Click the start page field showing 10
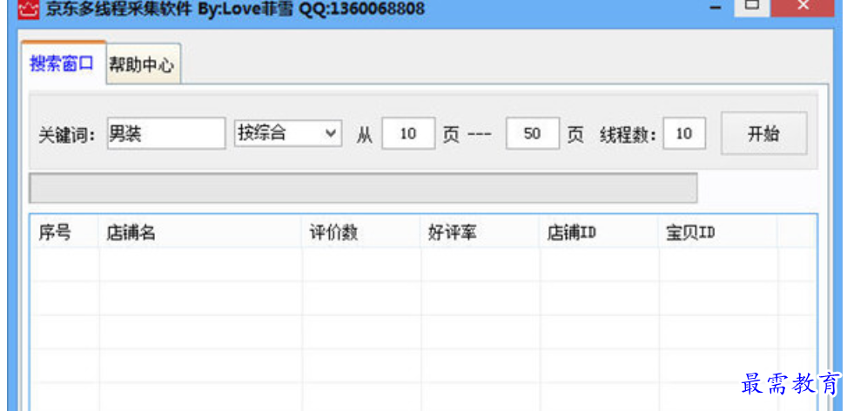Viewport: 847px width, 411px height. [408, 133]
